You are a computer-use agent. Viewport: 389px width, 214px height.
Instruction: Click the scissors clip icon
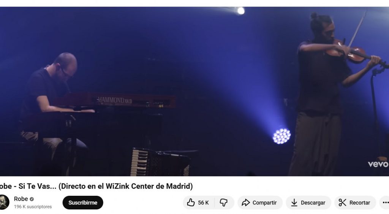pos(342,203)
